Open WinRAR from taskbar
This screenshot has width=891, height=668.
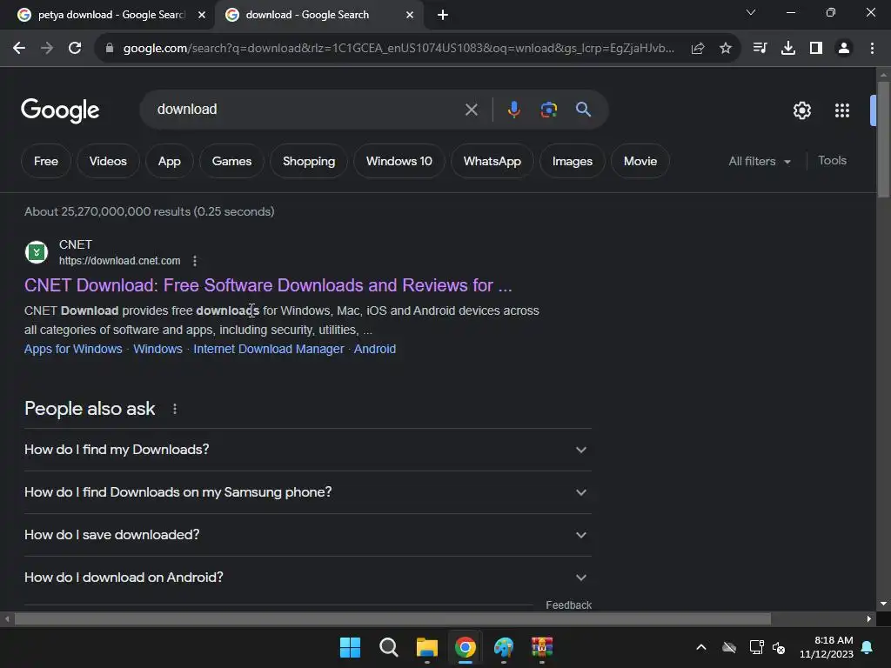click(542, 647)
